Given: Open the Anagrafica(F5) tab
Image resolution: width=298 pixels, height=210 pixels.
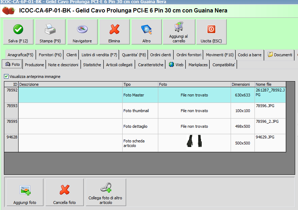Looking at the screenshot, I should tap(21, 55).
